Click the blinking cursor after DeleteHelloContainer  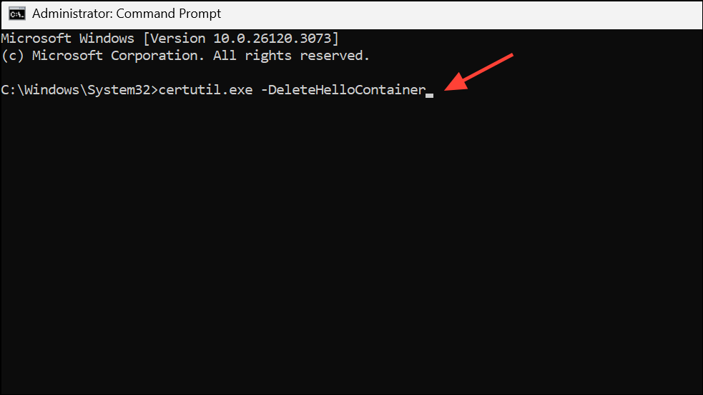coord(430,96)
